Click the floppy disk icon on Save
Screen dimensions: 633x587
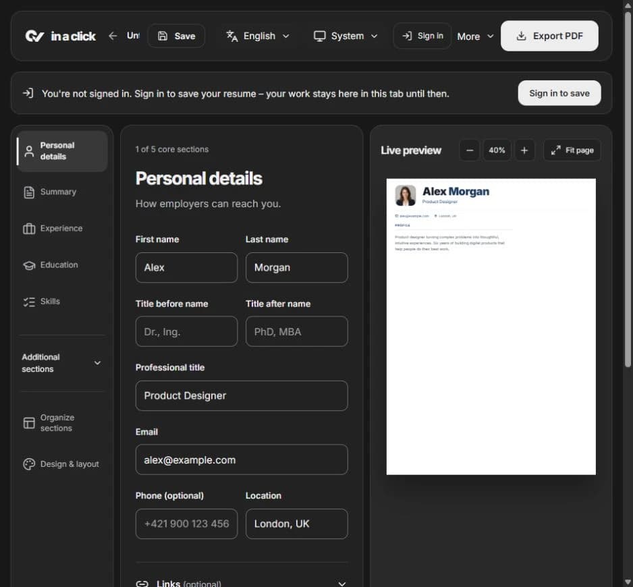[162, 36]
